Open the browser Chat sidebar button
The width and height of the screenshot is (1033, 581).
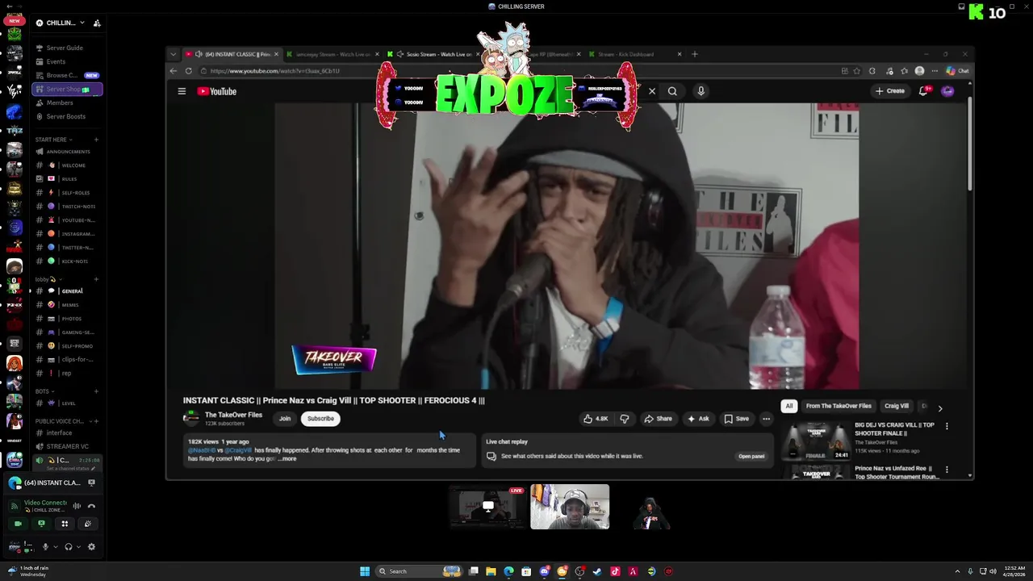pyautogui.click(x=957, y=71)
